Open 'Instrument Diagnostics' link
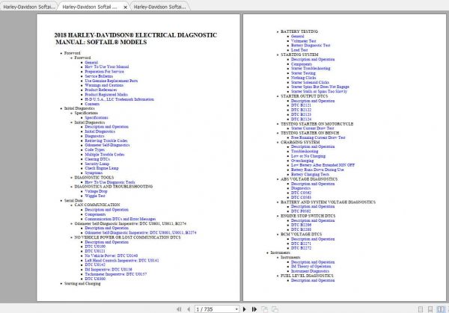This screenshot has height=313, width=449. [x=310, y=271]
